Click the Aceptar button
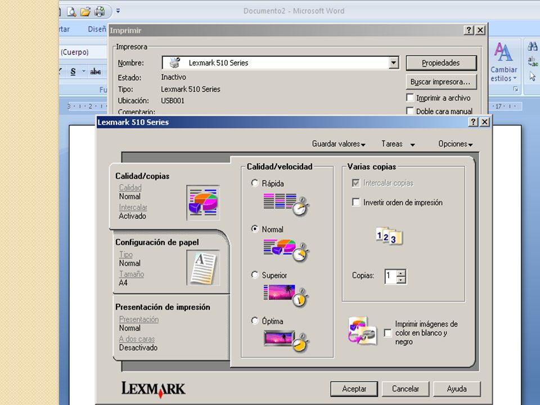This screenshot has height=405, width=540. (x=354, y=389)
